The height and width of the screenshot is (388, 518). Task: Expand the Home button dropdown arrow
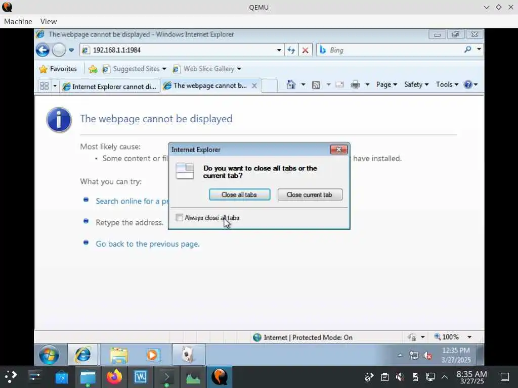(x=303, y=85)
